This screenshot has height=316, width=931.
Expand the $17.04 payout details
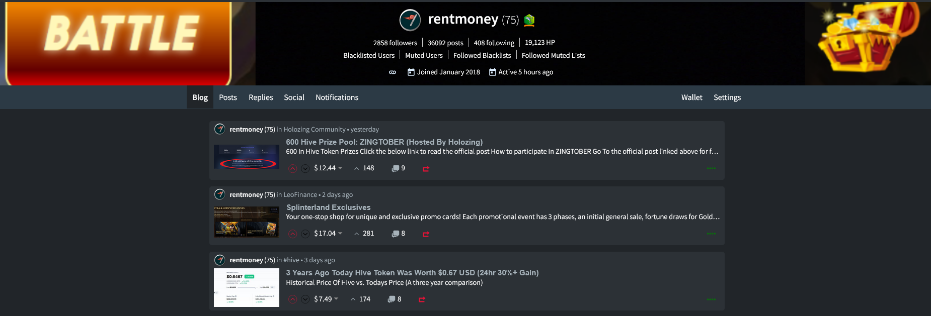click(340, 234)
